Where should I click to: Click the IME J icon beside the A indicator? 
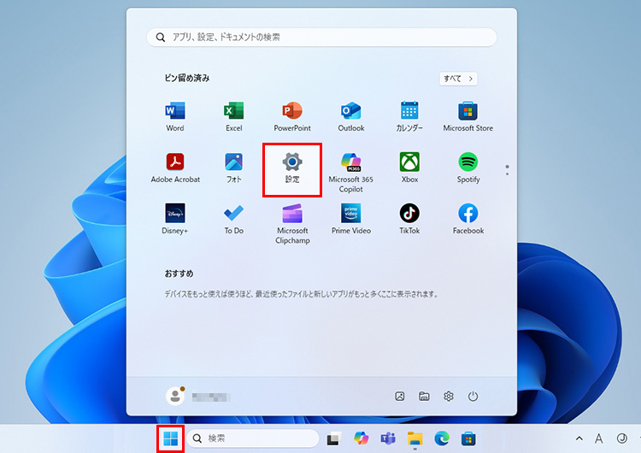[622, 438]
